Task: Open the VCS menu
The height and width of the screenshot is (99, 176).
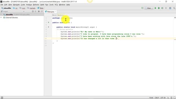Action: tap(56, 5)
